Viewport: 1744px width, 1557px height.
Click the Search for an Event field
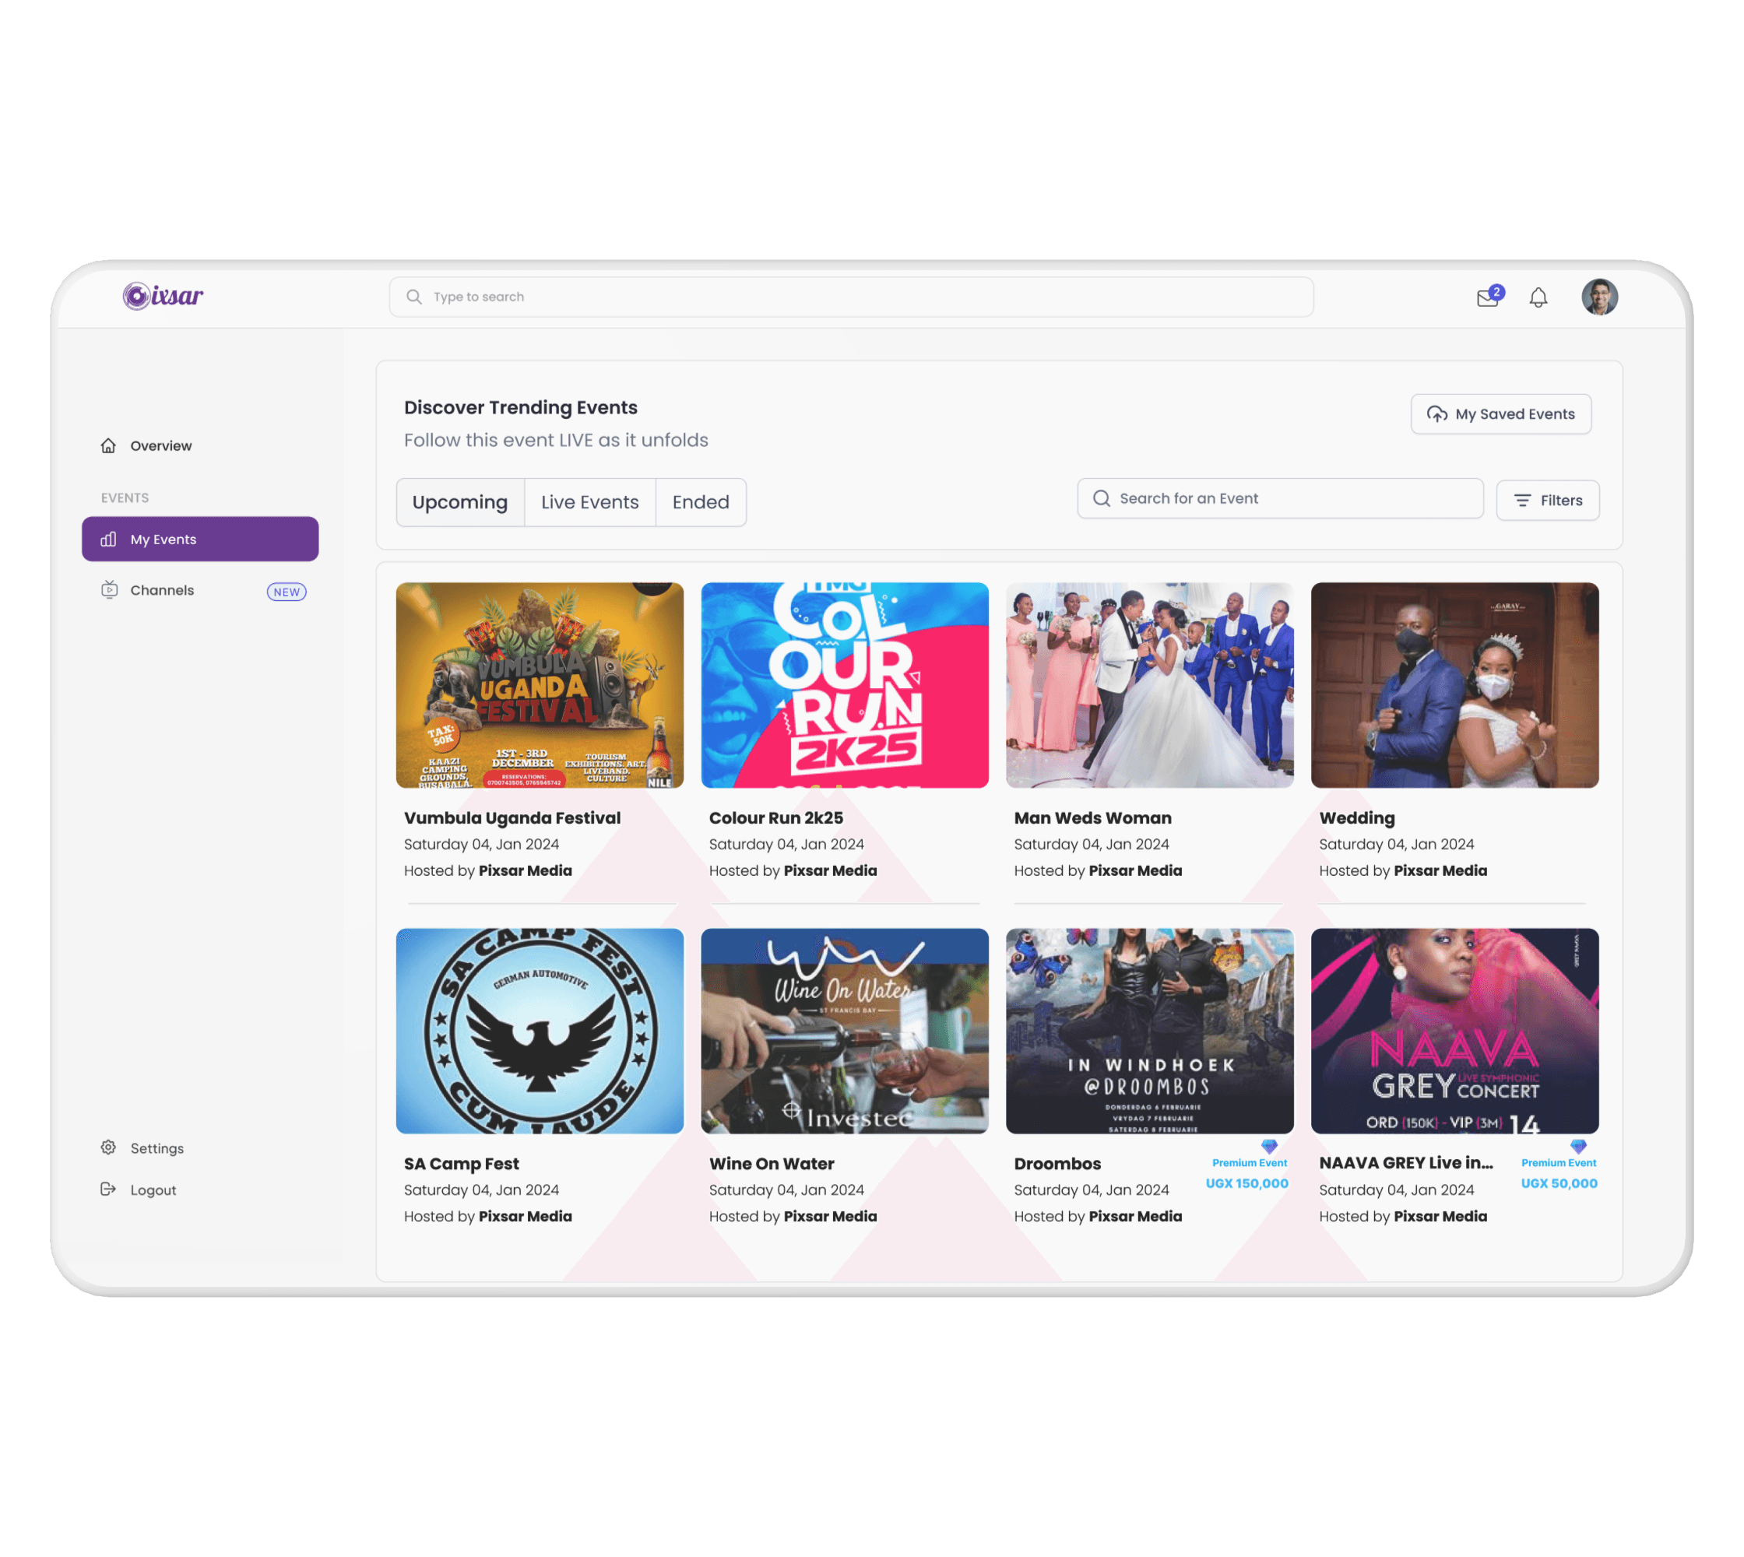(1279, 499)
